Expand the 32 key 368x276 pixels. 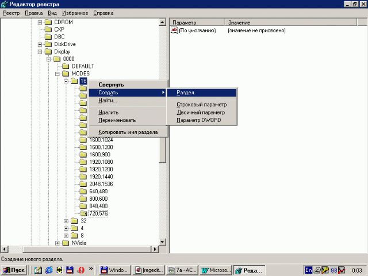(x=66, y=221)
